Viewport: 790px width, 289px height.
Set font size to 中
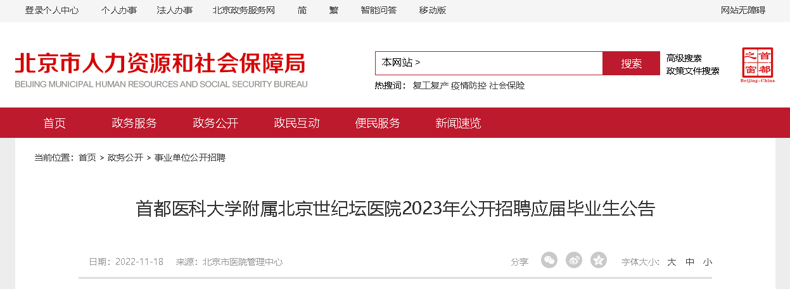point(690,262)
